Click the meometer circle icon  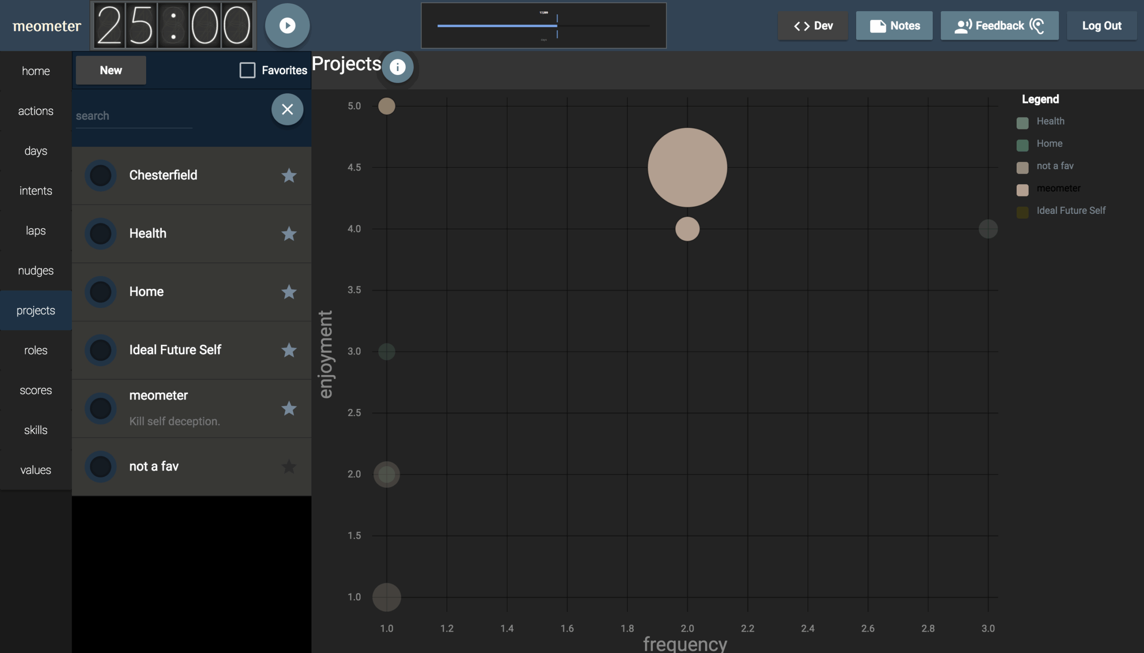101,408
